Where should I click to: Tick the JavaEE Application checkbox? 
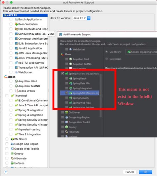tap(11, 48)
